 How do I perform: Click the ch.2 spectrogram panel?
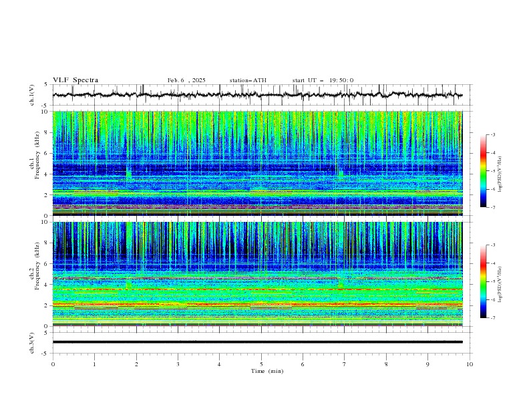click(x=257, y=274)
